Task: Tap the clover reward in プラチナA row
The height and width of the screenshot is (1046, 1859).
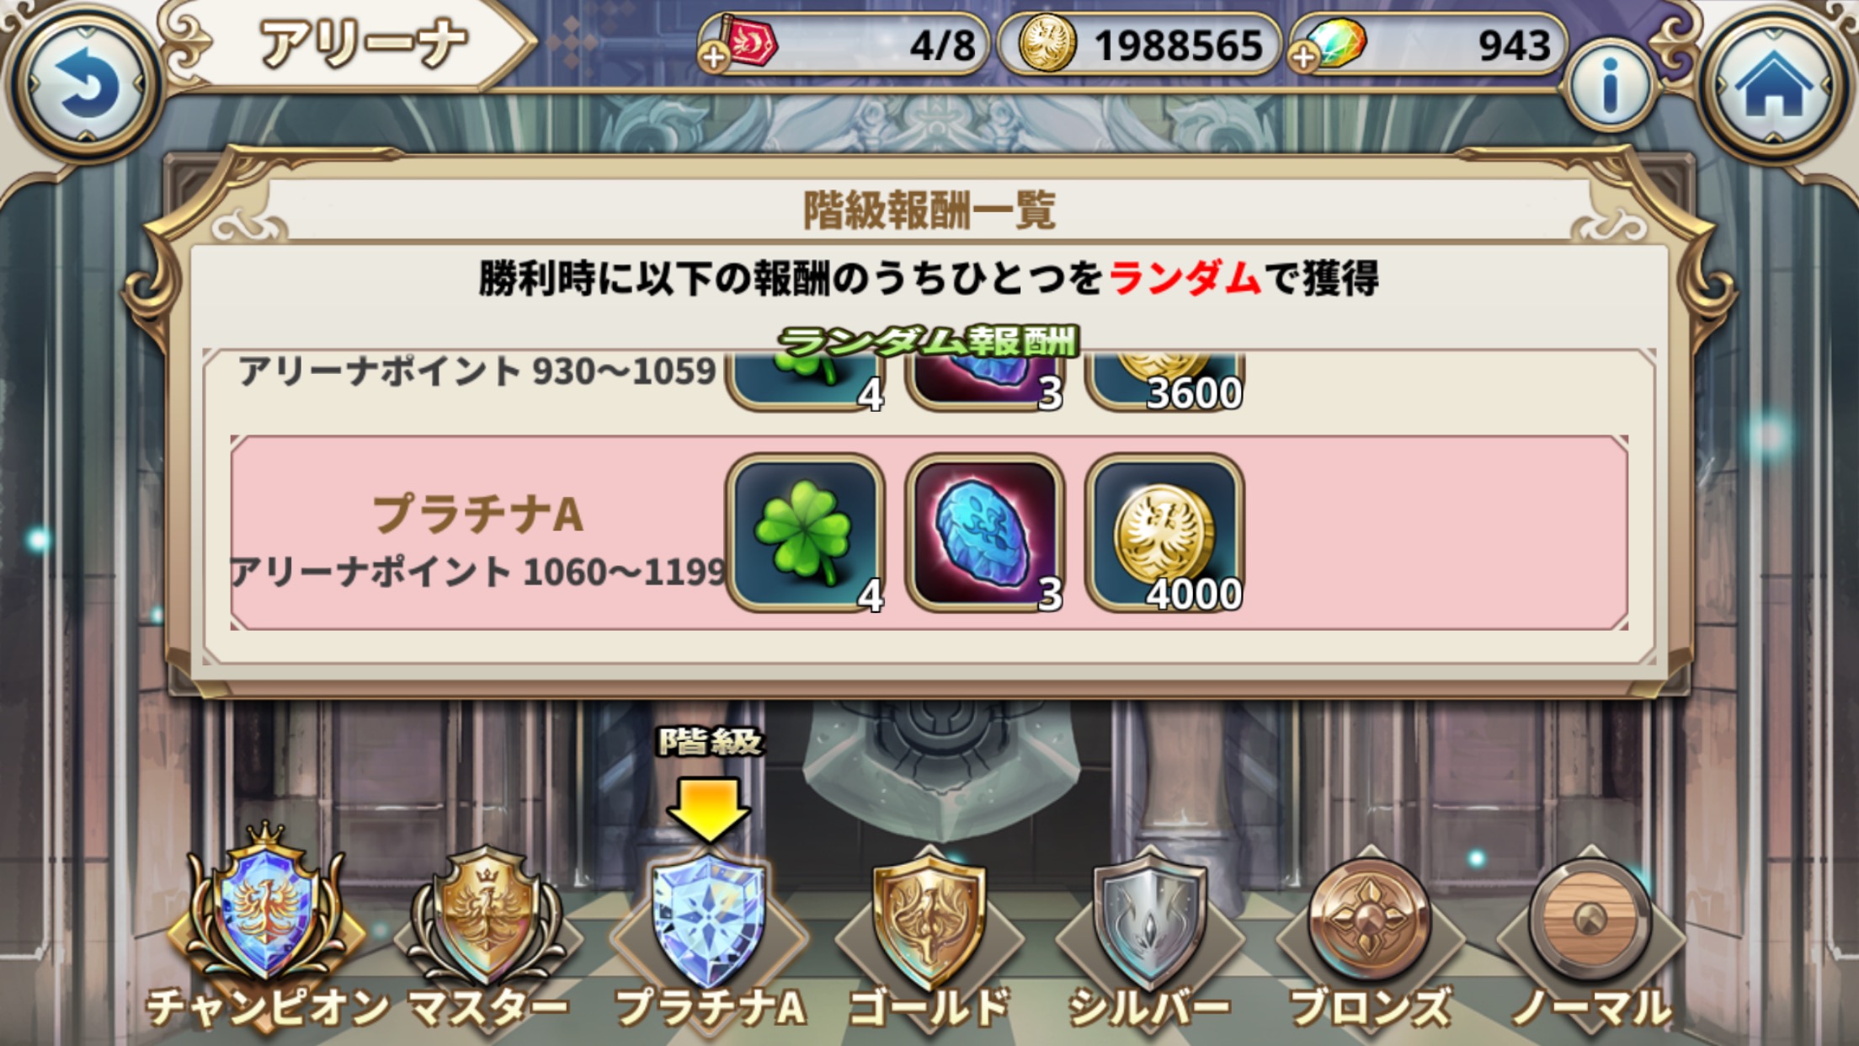Action: point(805,533)
